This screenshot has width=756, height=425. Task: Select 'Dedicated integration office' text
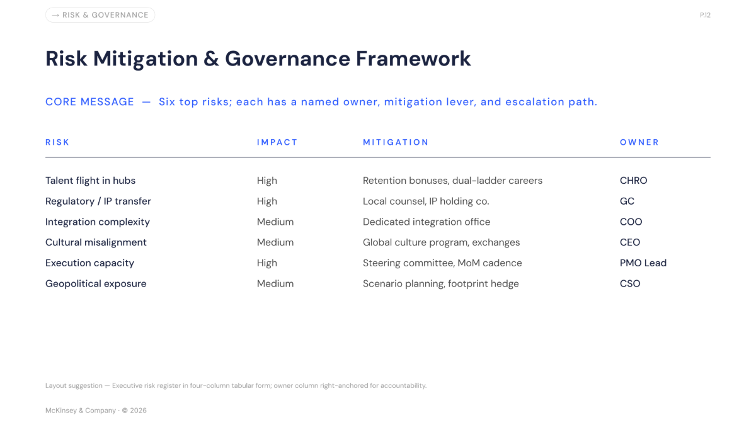[x=427, y=222]
